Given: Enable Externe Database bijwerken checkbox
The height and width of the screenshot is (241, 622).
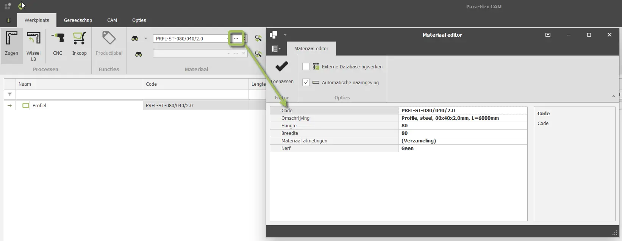Looking at the screenshot, I should coord(306,67).
